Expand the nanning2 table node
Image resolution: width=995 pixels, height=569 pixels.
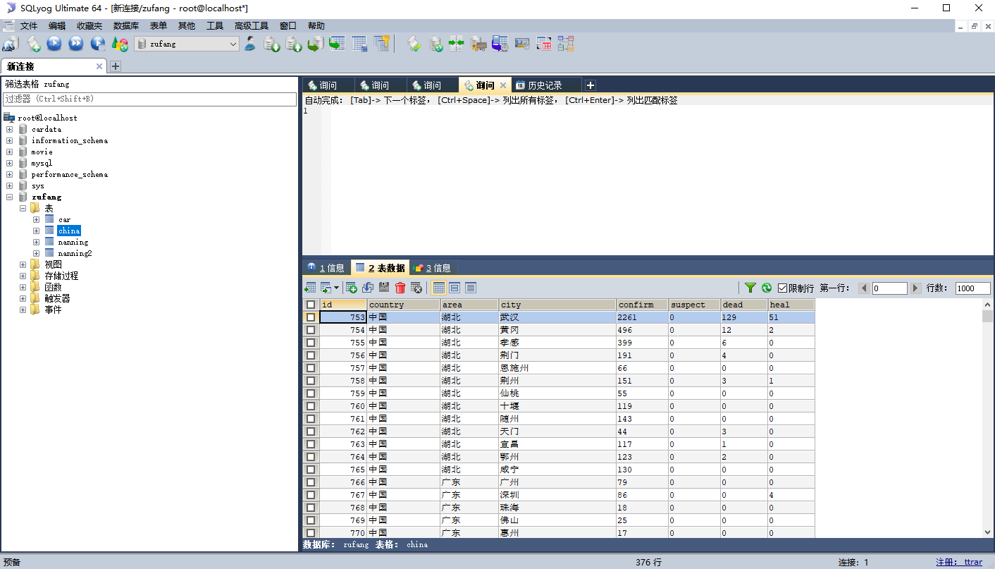pos(37,253)
